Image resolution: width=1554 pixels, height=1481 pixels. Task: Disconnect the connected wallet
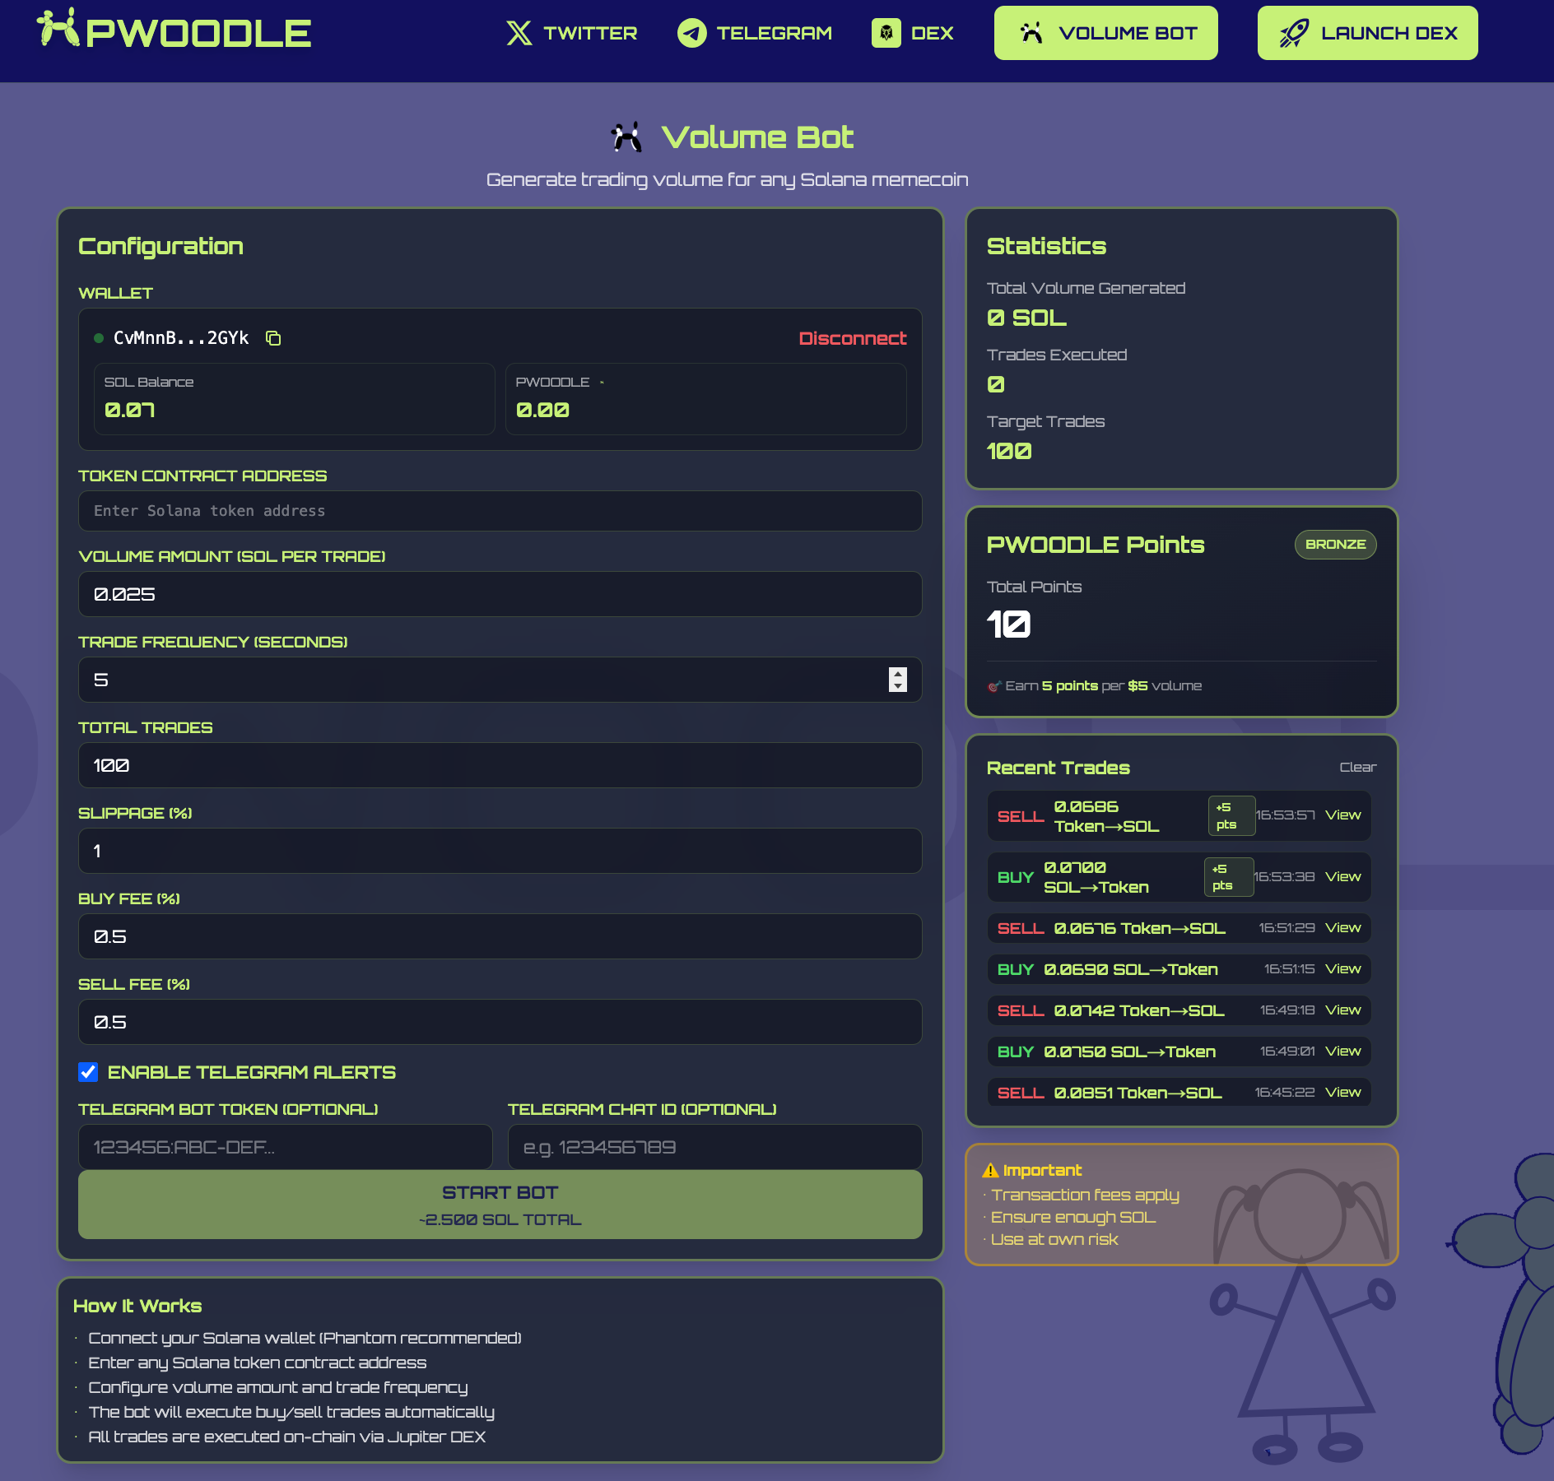pos(853,337)
